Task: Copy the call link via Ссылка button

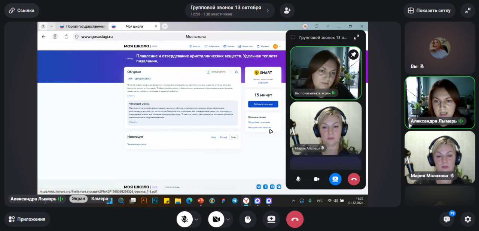Action: (22, 10)
